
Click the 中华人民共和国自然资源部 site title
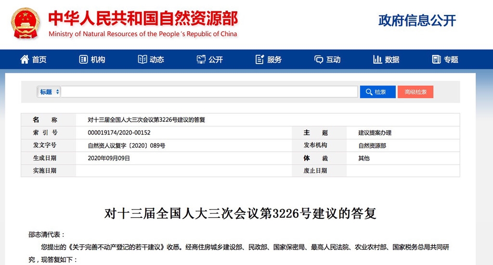tap(143, 19)
